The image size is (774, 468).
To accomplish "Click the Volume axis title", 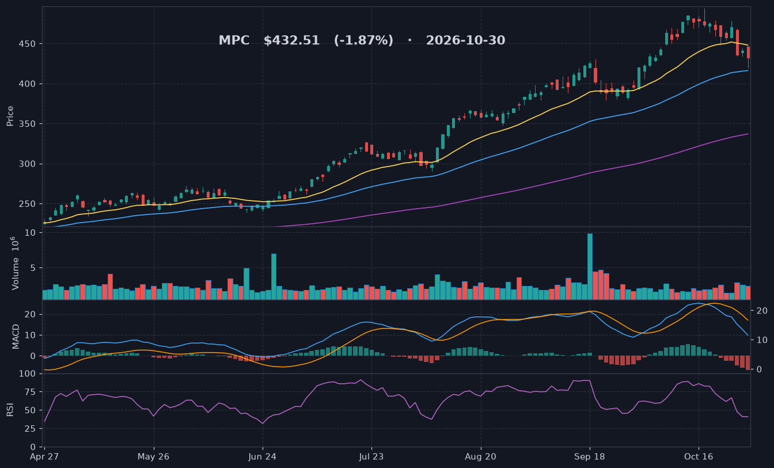I will [15, 263].
